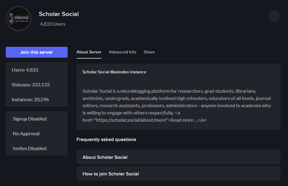
Task: Click the 4,833 Users subtitle
Action: tap(52, 24)
